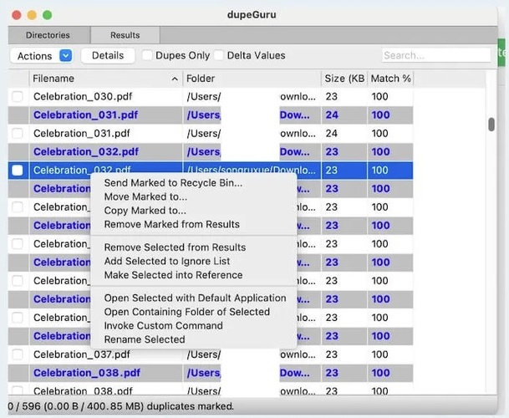Click the green zoom window button
This screenshot has width=509, height=418.
48,15
